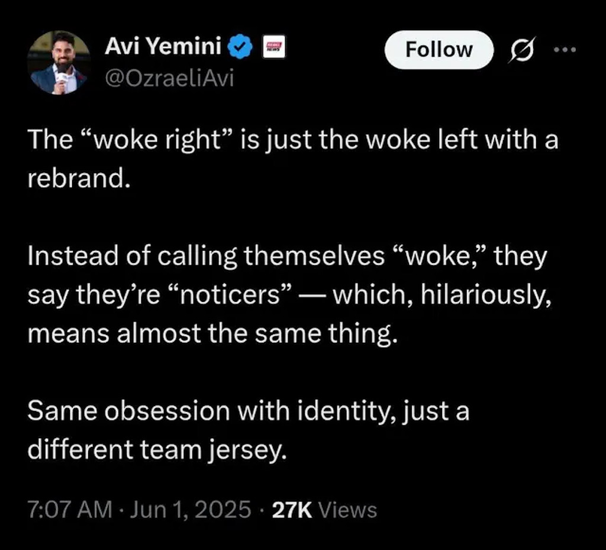Click the "Views" label

tap(348, 510)
